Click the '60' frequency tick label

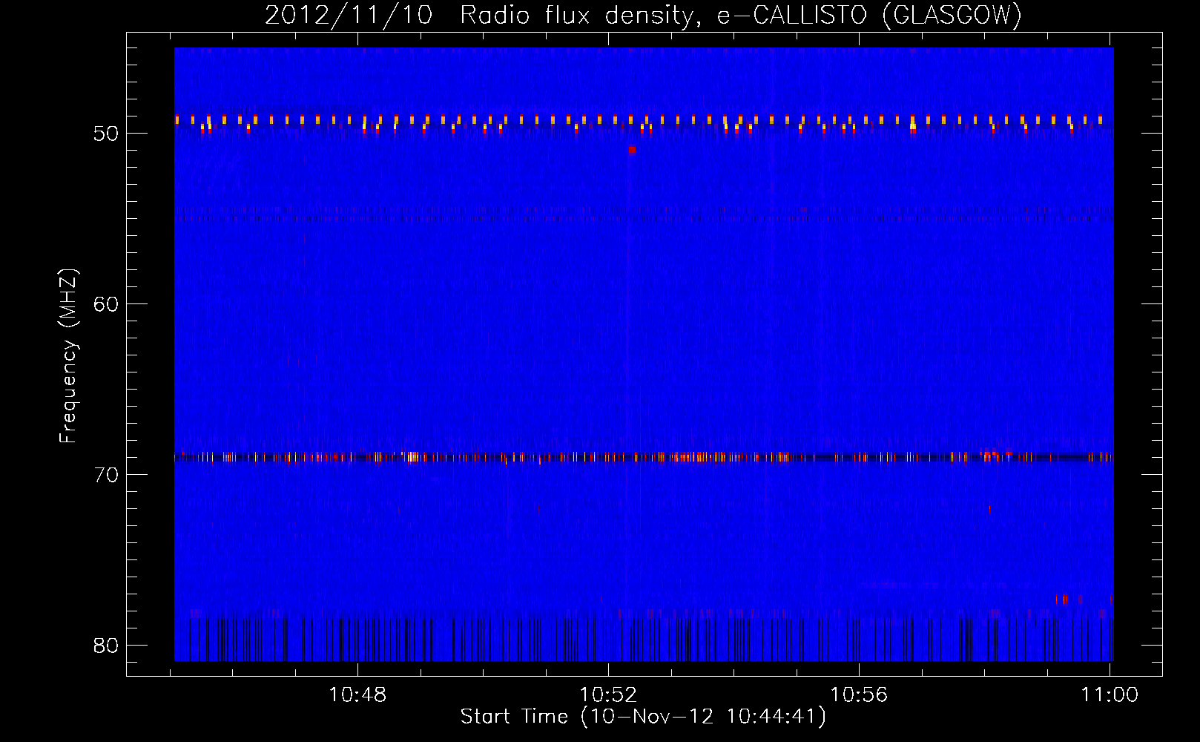click(106, 304)
